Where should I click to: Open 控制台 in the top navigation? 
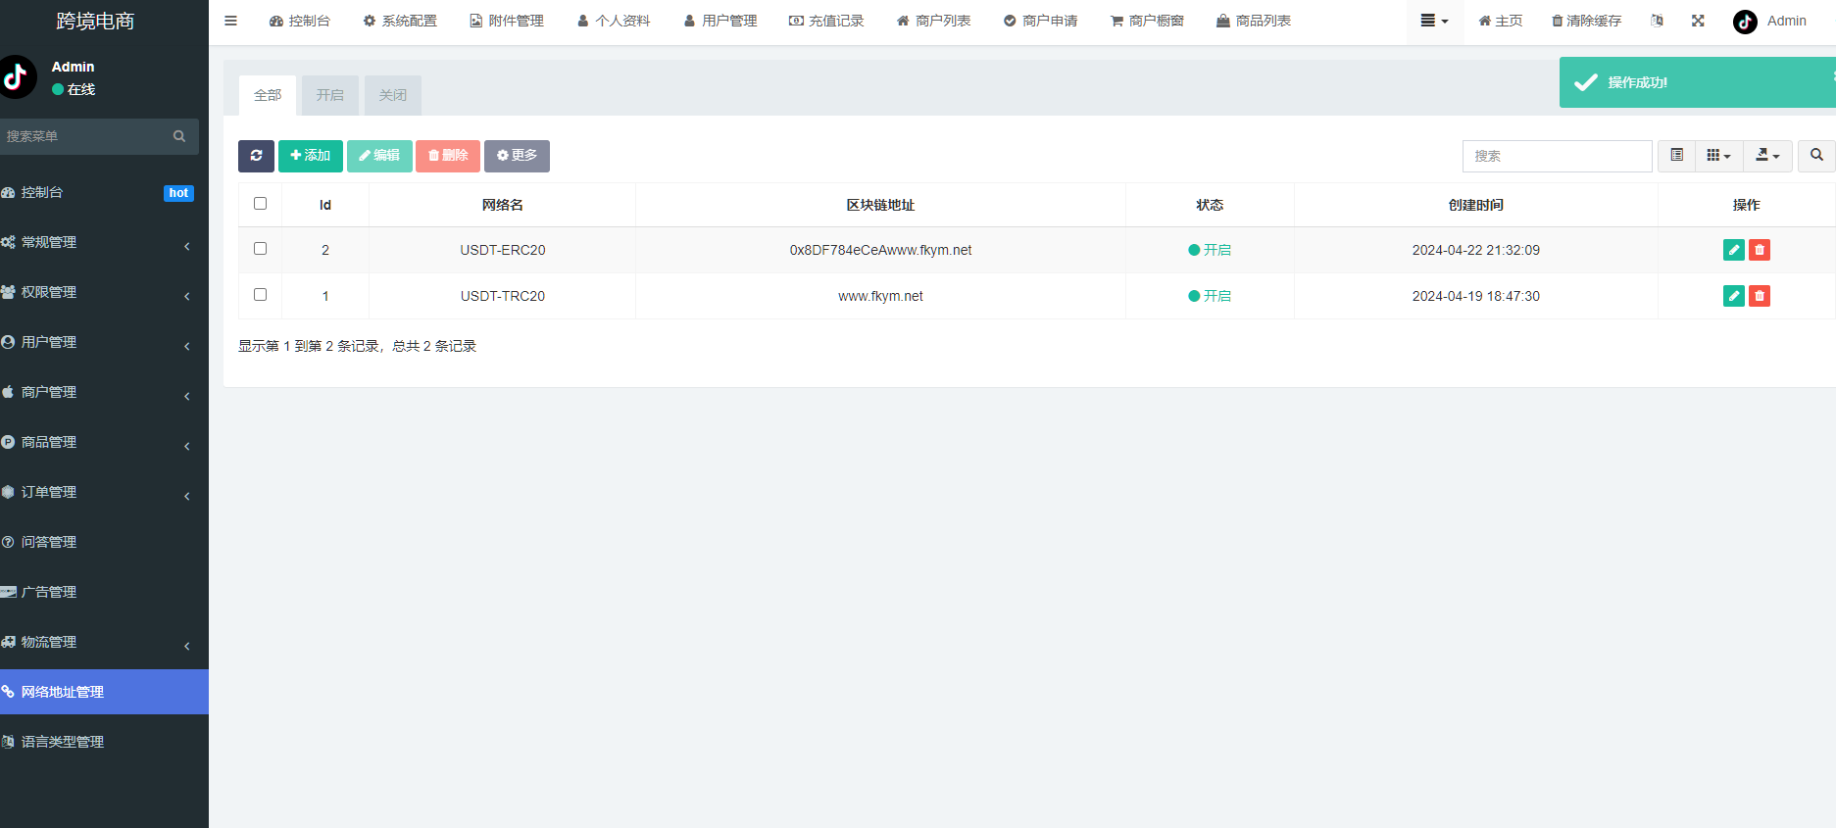point(300,21)
